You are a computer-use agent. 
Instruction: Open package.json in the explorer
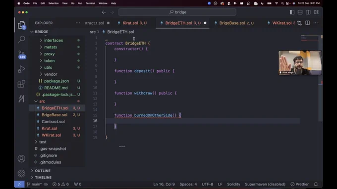pyautogui.click(x=56, y=81)
